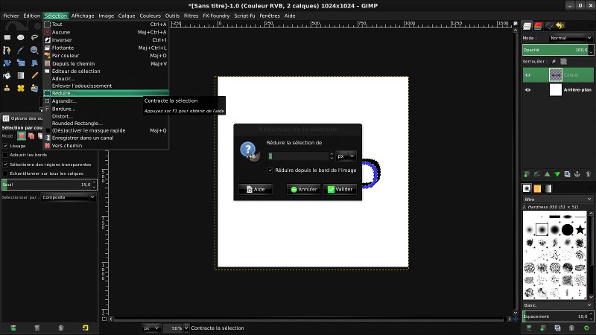
Task: Uncheck Réduire depuis le bord de l'image
Action: pyautogui.click(x=270, y=170)
